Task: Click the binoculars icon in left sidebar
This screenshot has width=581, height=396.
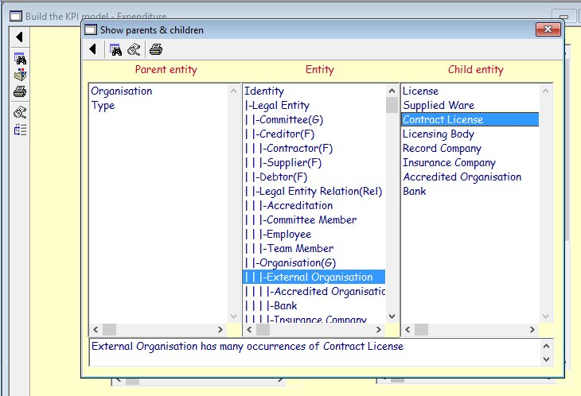Action: tap(20, 59)
